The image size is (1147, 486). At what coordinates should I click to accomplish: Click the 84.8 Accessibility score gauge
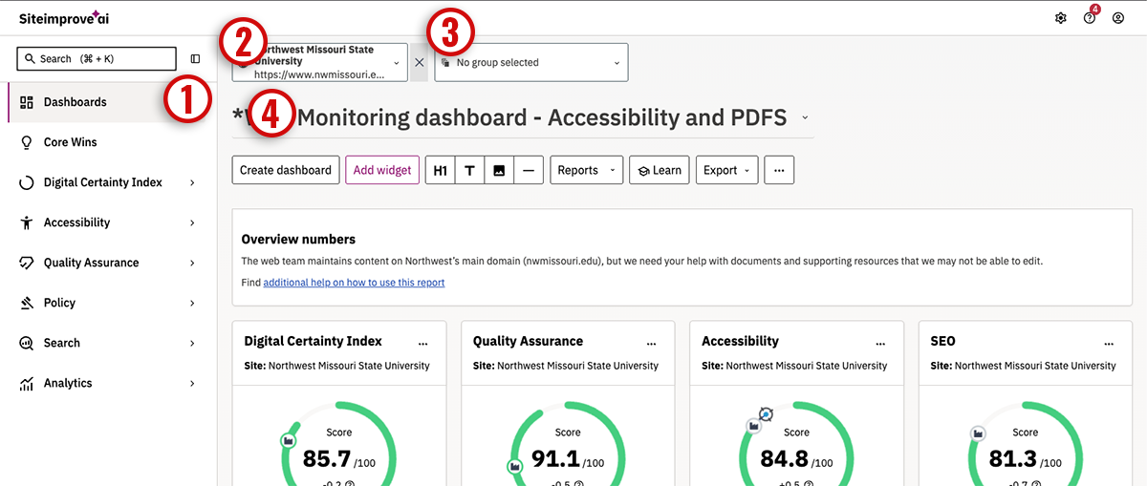click(796, 458)
